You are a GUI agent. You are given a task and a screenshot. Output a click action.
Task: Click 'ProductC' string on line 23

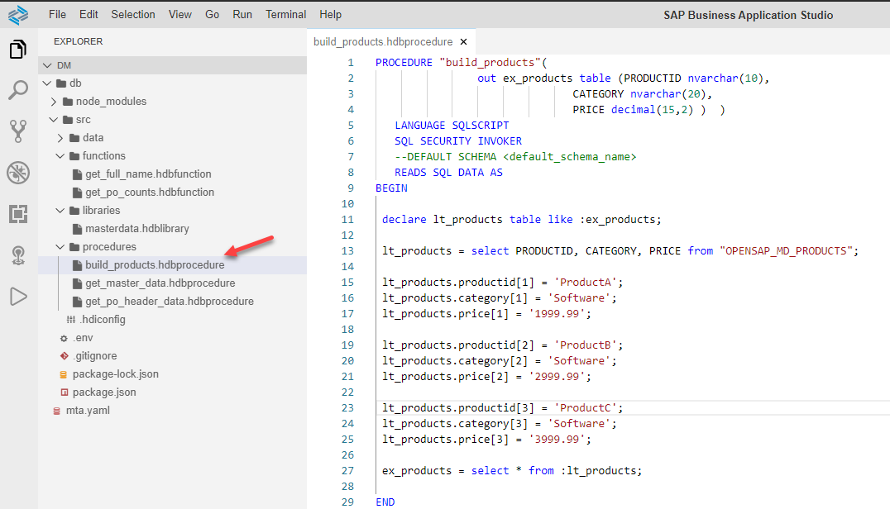pyautogui.click(x=585, y=408)
